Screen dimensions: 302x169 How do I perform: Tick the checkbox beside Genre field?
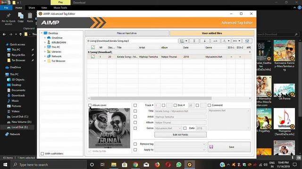(135, 128)
